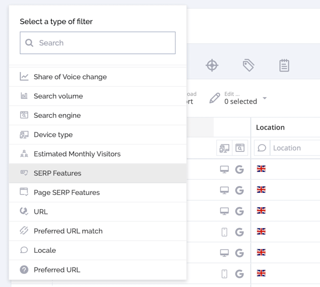Pick the Device type filter
This screenshot has height=287, width=320.
tap(53, 135)
